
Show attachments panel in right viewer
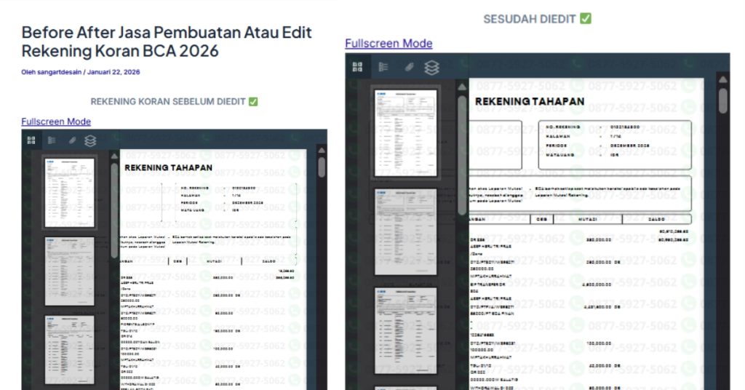click(x=408, y=67)
